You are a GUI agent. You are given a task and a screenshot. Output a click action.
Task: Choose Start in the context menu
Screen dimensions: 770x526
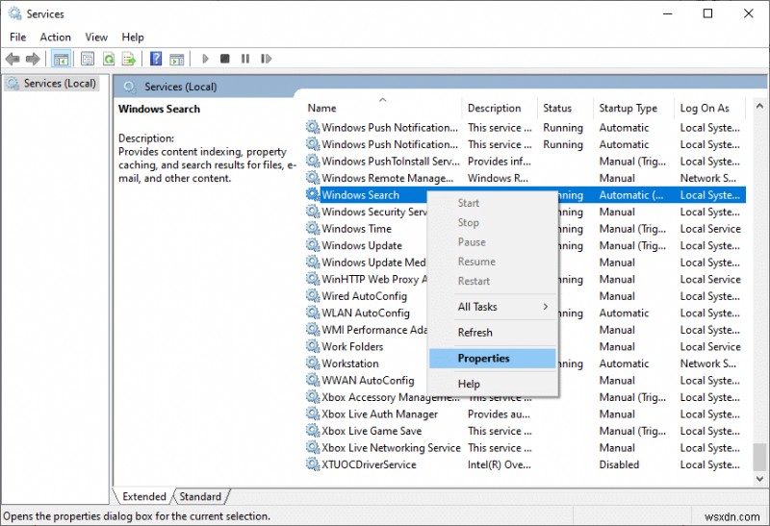[493, 203]
